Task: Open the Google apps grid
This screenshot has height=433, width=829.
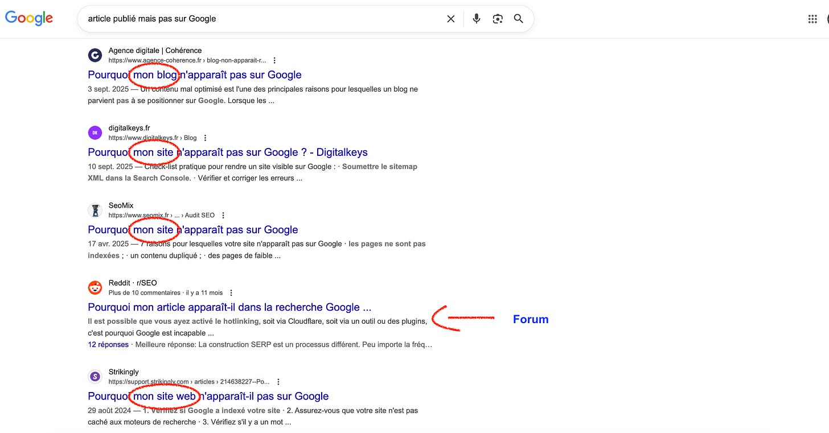Action: tap(812, 19)
